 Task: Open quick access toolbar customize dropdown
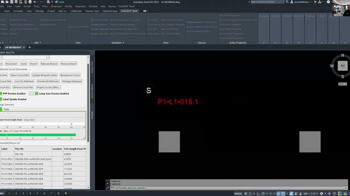click(52, 2)
